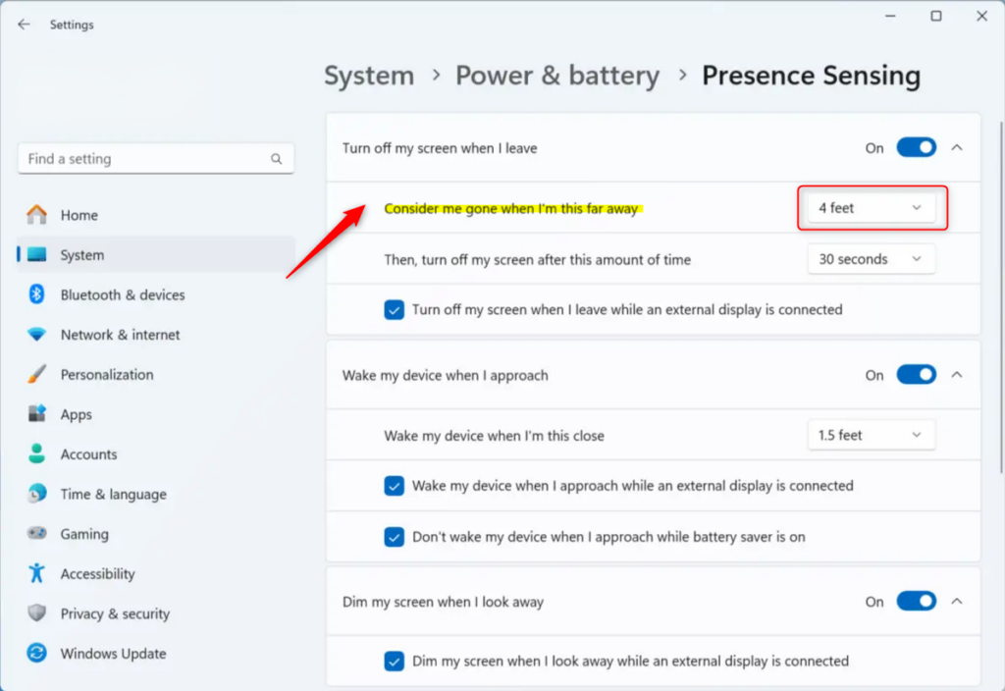Click 'Consider me gone when I'm this far away'
1005x691 pixels.
tap(510, 208)
